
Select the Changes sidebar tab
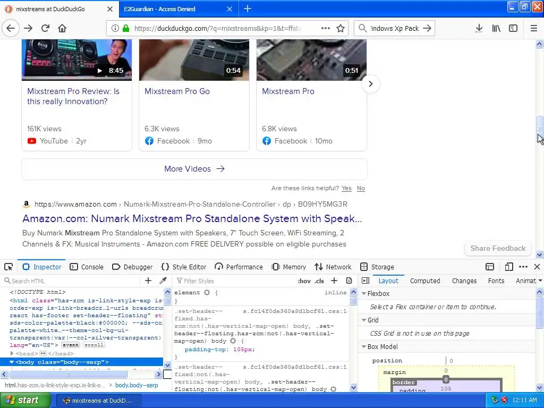tap(464, 280)
